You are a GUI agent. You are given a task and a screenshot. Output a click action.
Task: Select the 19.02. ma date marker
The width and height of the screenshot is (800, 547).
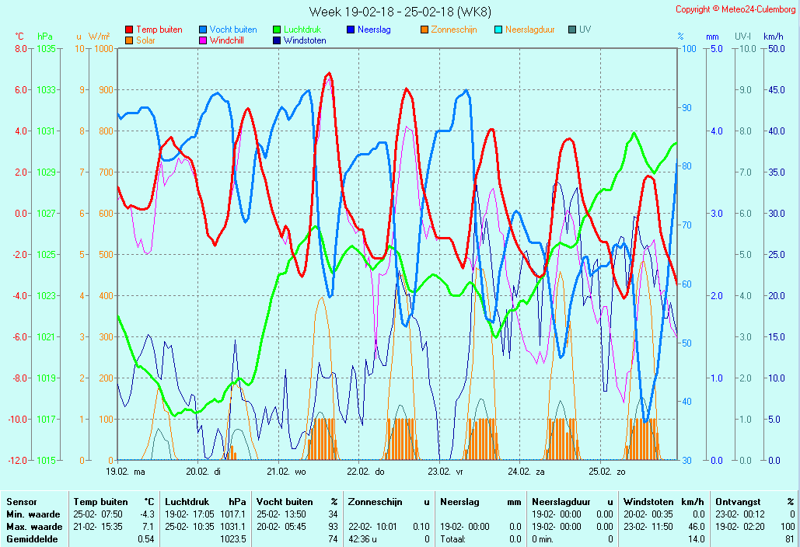tap(125, 471)
